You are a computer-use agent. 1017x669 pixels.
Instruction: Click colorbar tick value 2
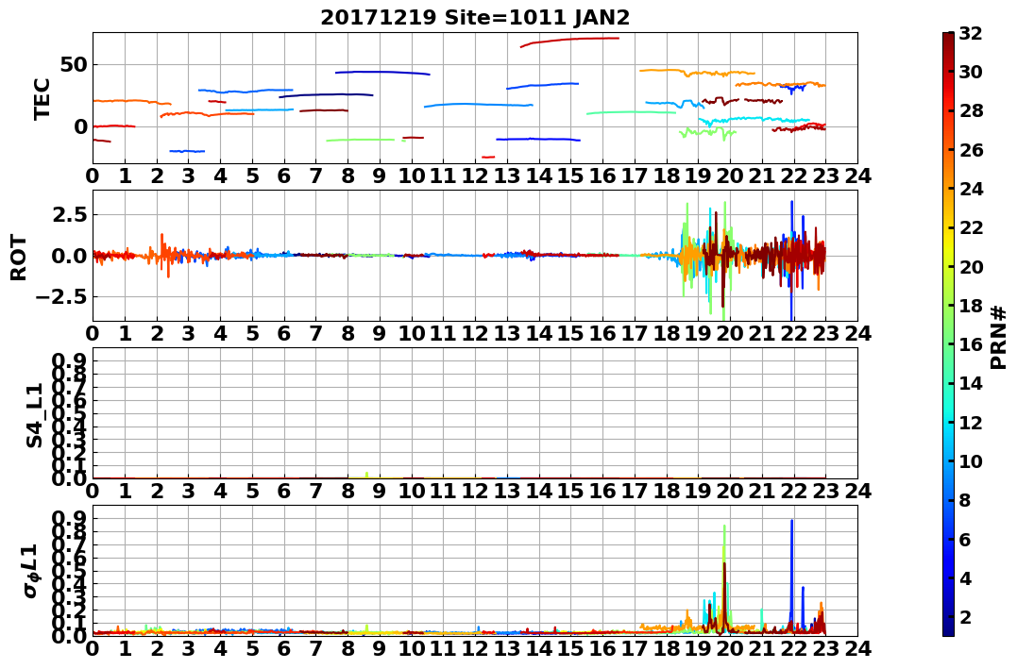coord(965,616)
